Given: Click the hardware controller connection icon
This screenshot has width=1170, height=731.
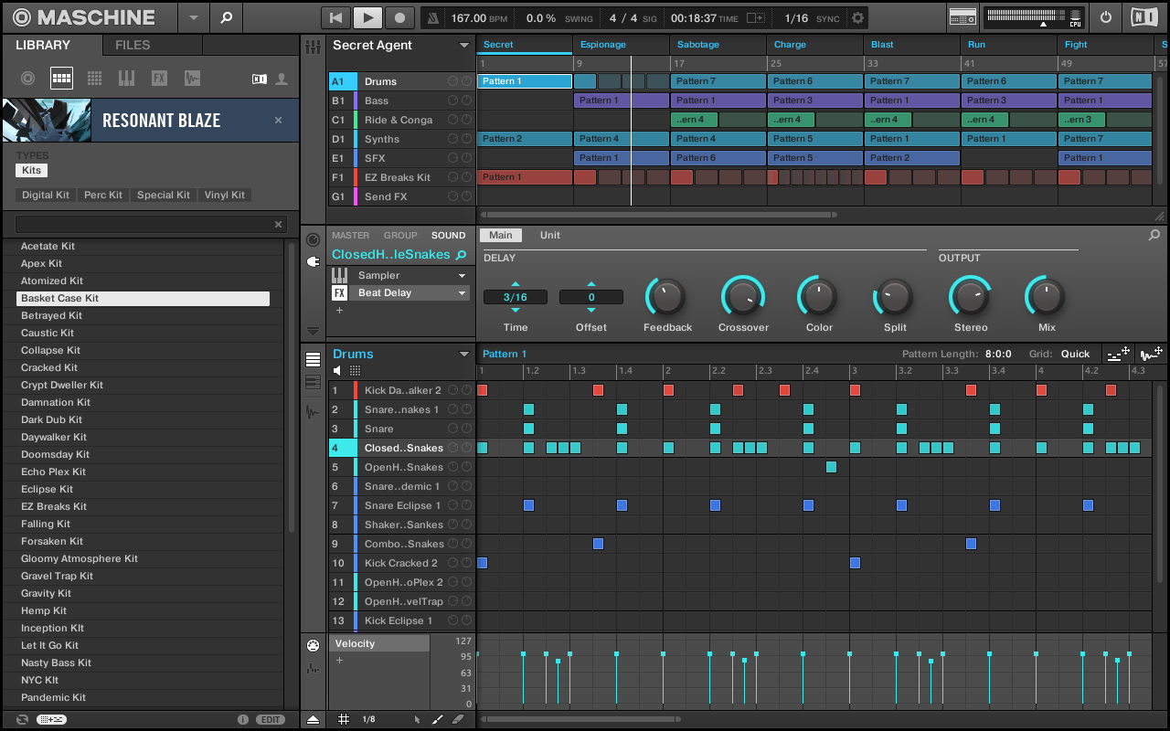Looking at the screenshot, I should click(x=963, y=17).
